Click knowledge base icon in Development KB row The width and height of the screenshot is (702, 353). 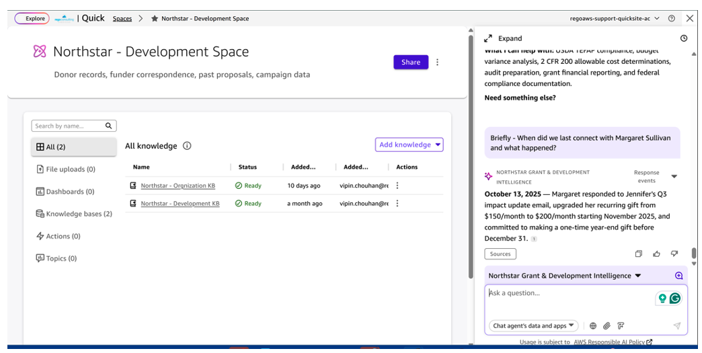click(133, 203)
